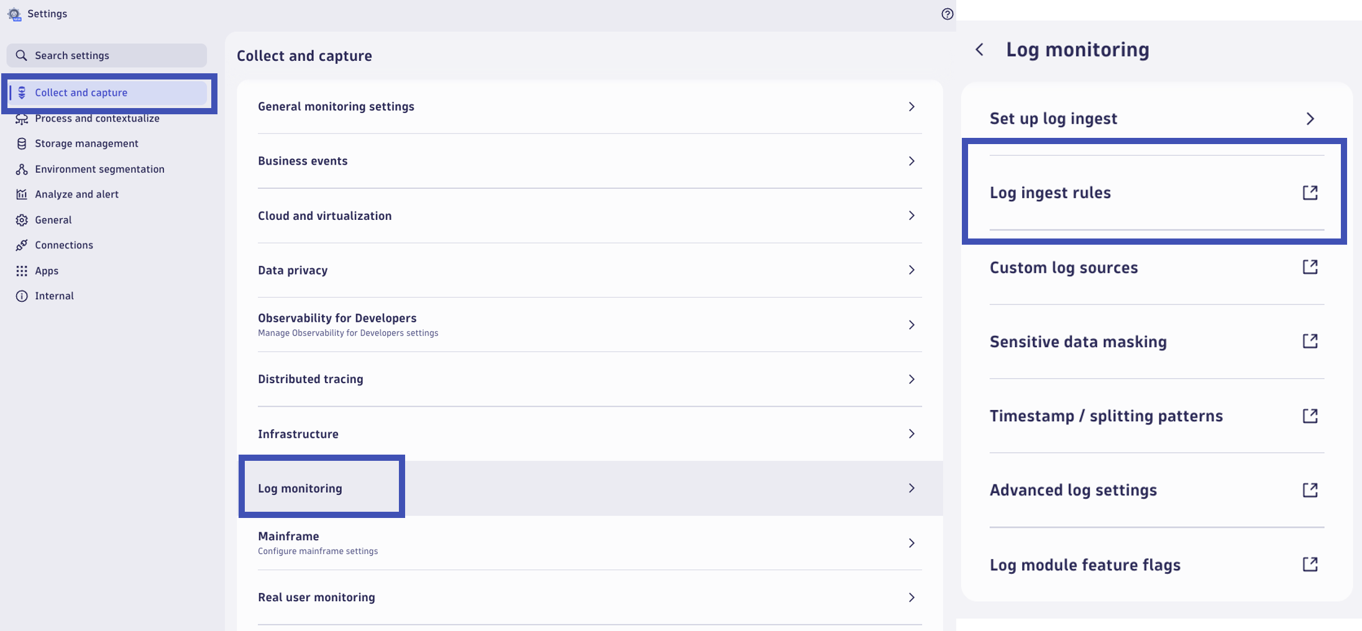Click the Environment segmentation icon
The width and height of the screenshot is (1362, 631).
[x=22, y=169]
